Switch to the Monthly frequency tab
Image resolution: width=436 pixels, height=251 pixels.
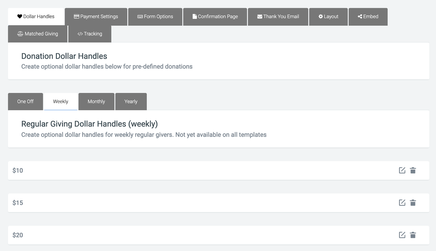click(96, 101)
